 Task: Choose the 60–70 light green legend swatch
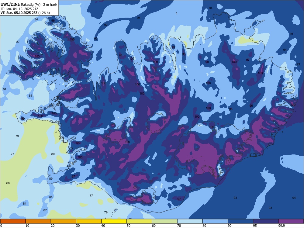pyautogui.click(x=164, y=221)
